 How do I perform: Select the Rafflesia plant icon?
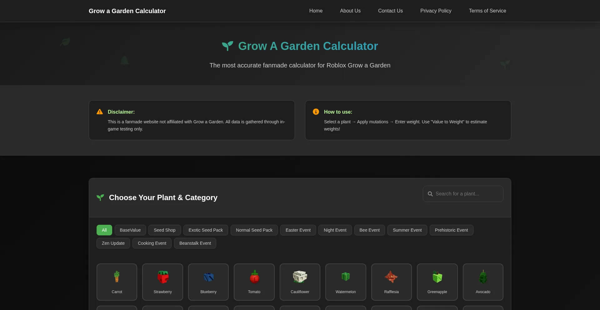(391, 277)
